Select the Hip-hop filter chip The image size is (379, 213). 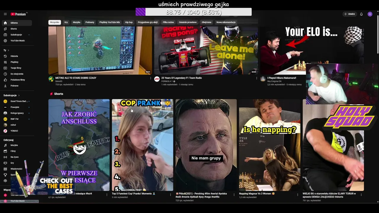(129, 22)
